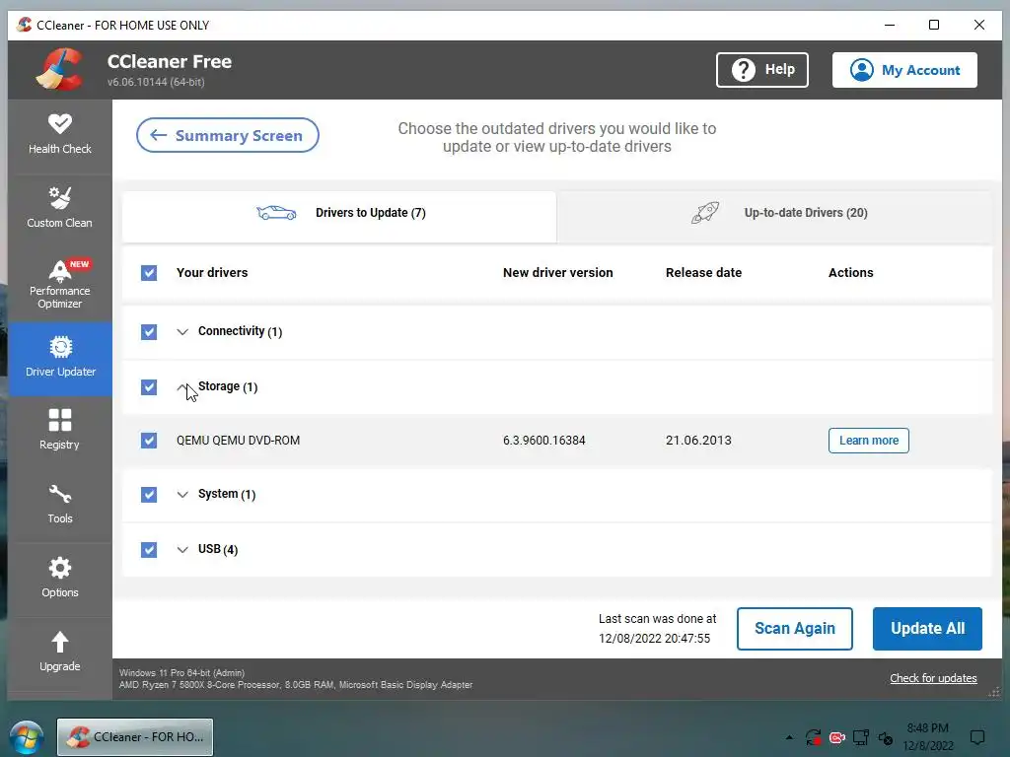
Task: Click the muted volume tray icon
Action: (x=885, y=737)
